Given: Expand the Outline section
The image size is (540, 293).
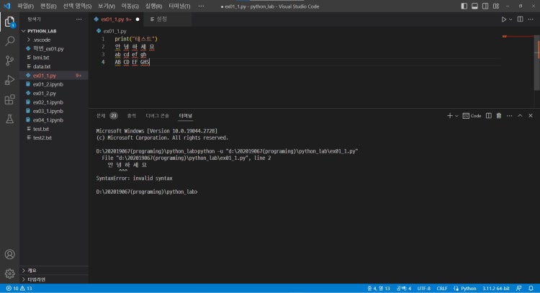Looking at the screenshot, I should [54, 271].
